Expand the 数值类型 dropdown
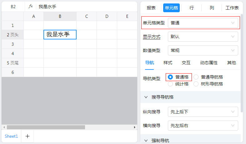Screen dimensions: 246x144 (203, 50)
